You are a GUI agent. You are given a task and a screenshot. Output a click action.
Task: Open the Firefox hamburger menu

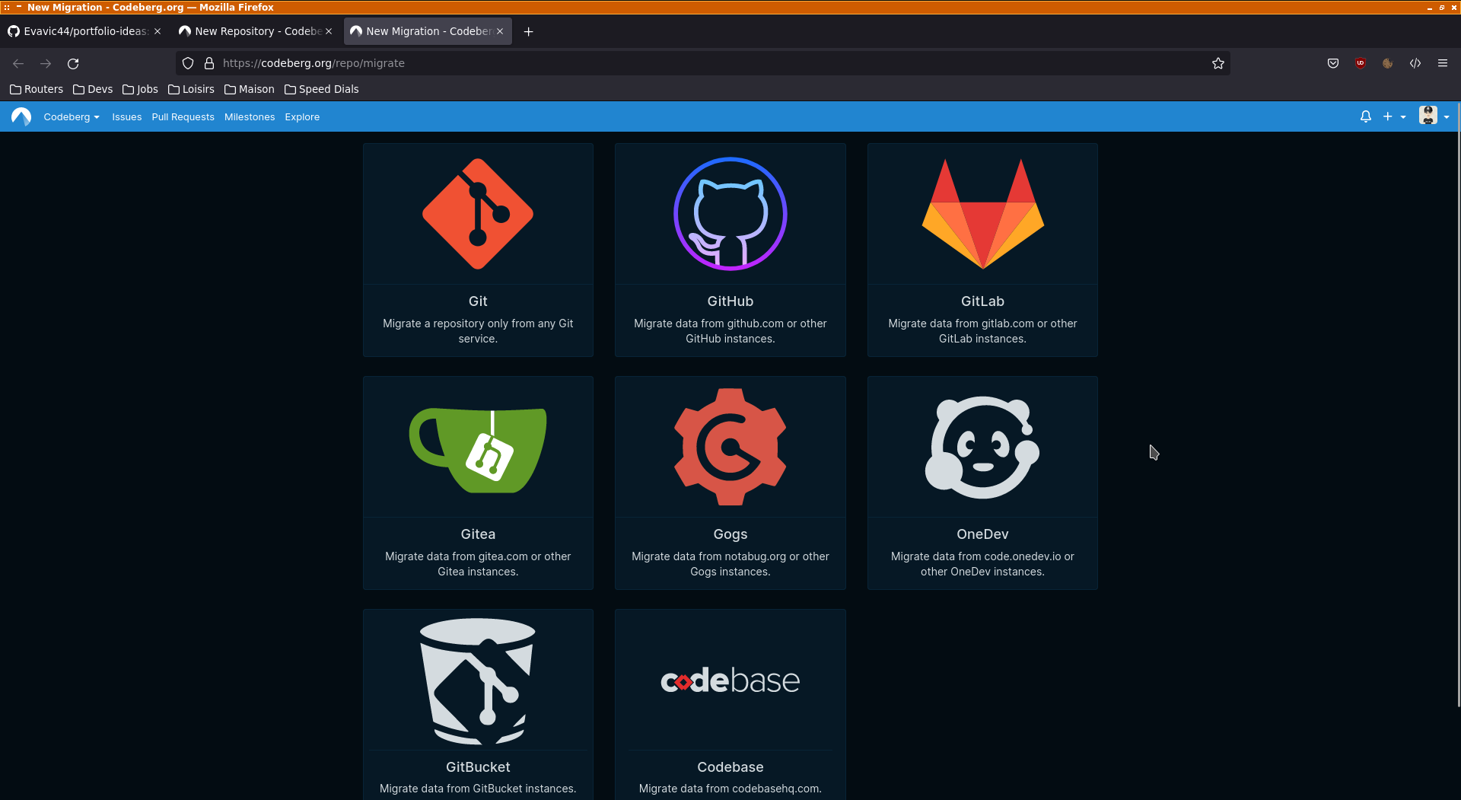[1443, 63]
